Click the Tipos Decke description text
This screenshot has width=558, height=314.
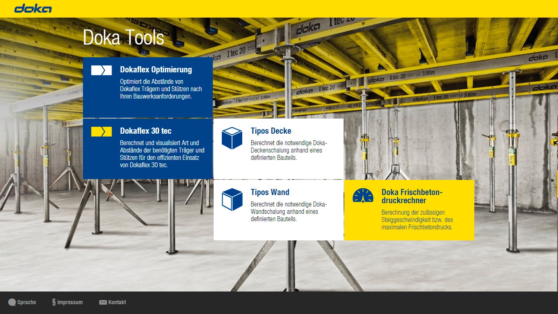(289, 150)
